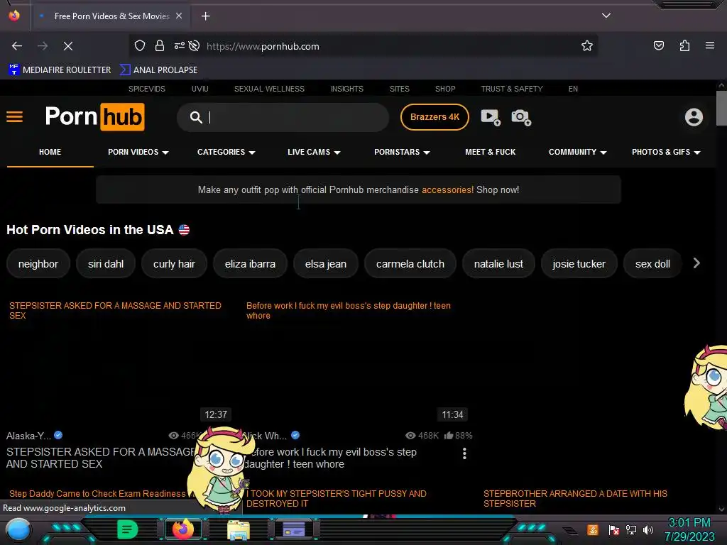Screen dimensions: 727x545
Task: Click the magnifier search icon
Action: [x=196, y=118]
